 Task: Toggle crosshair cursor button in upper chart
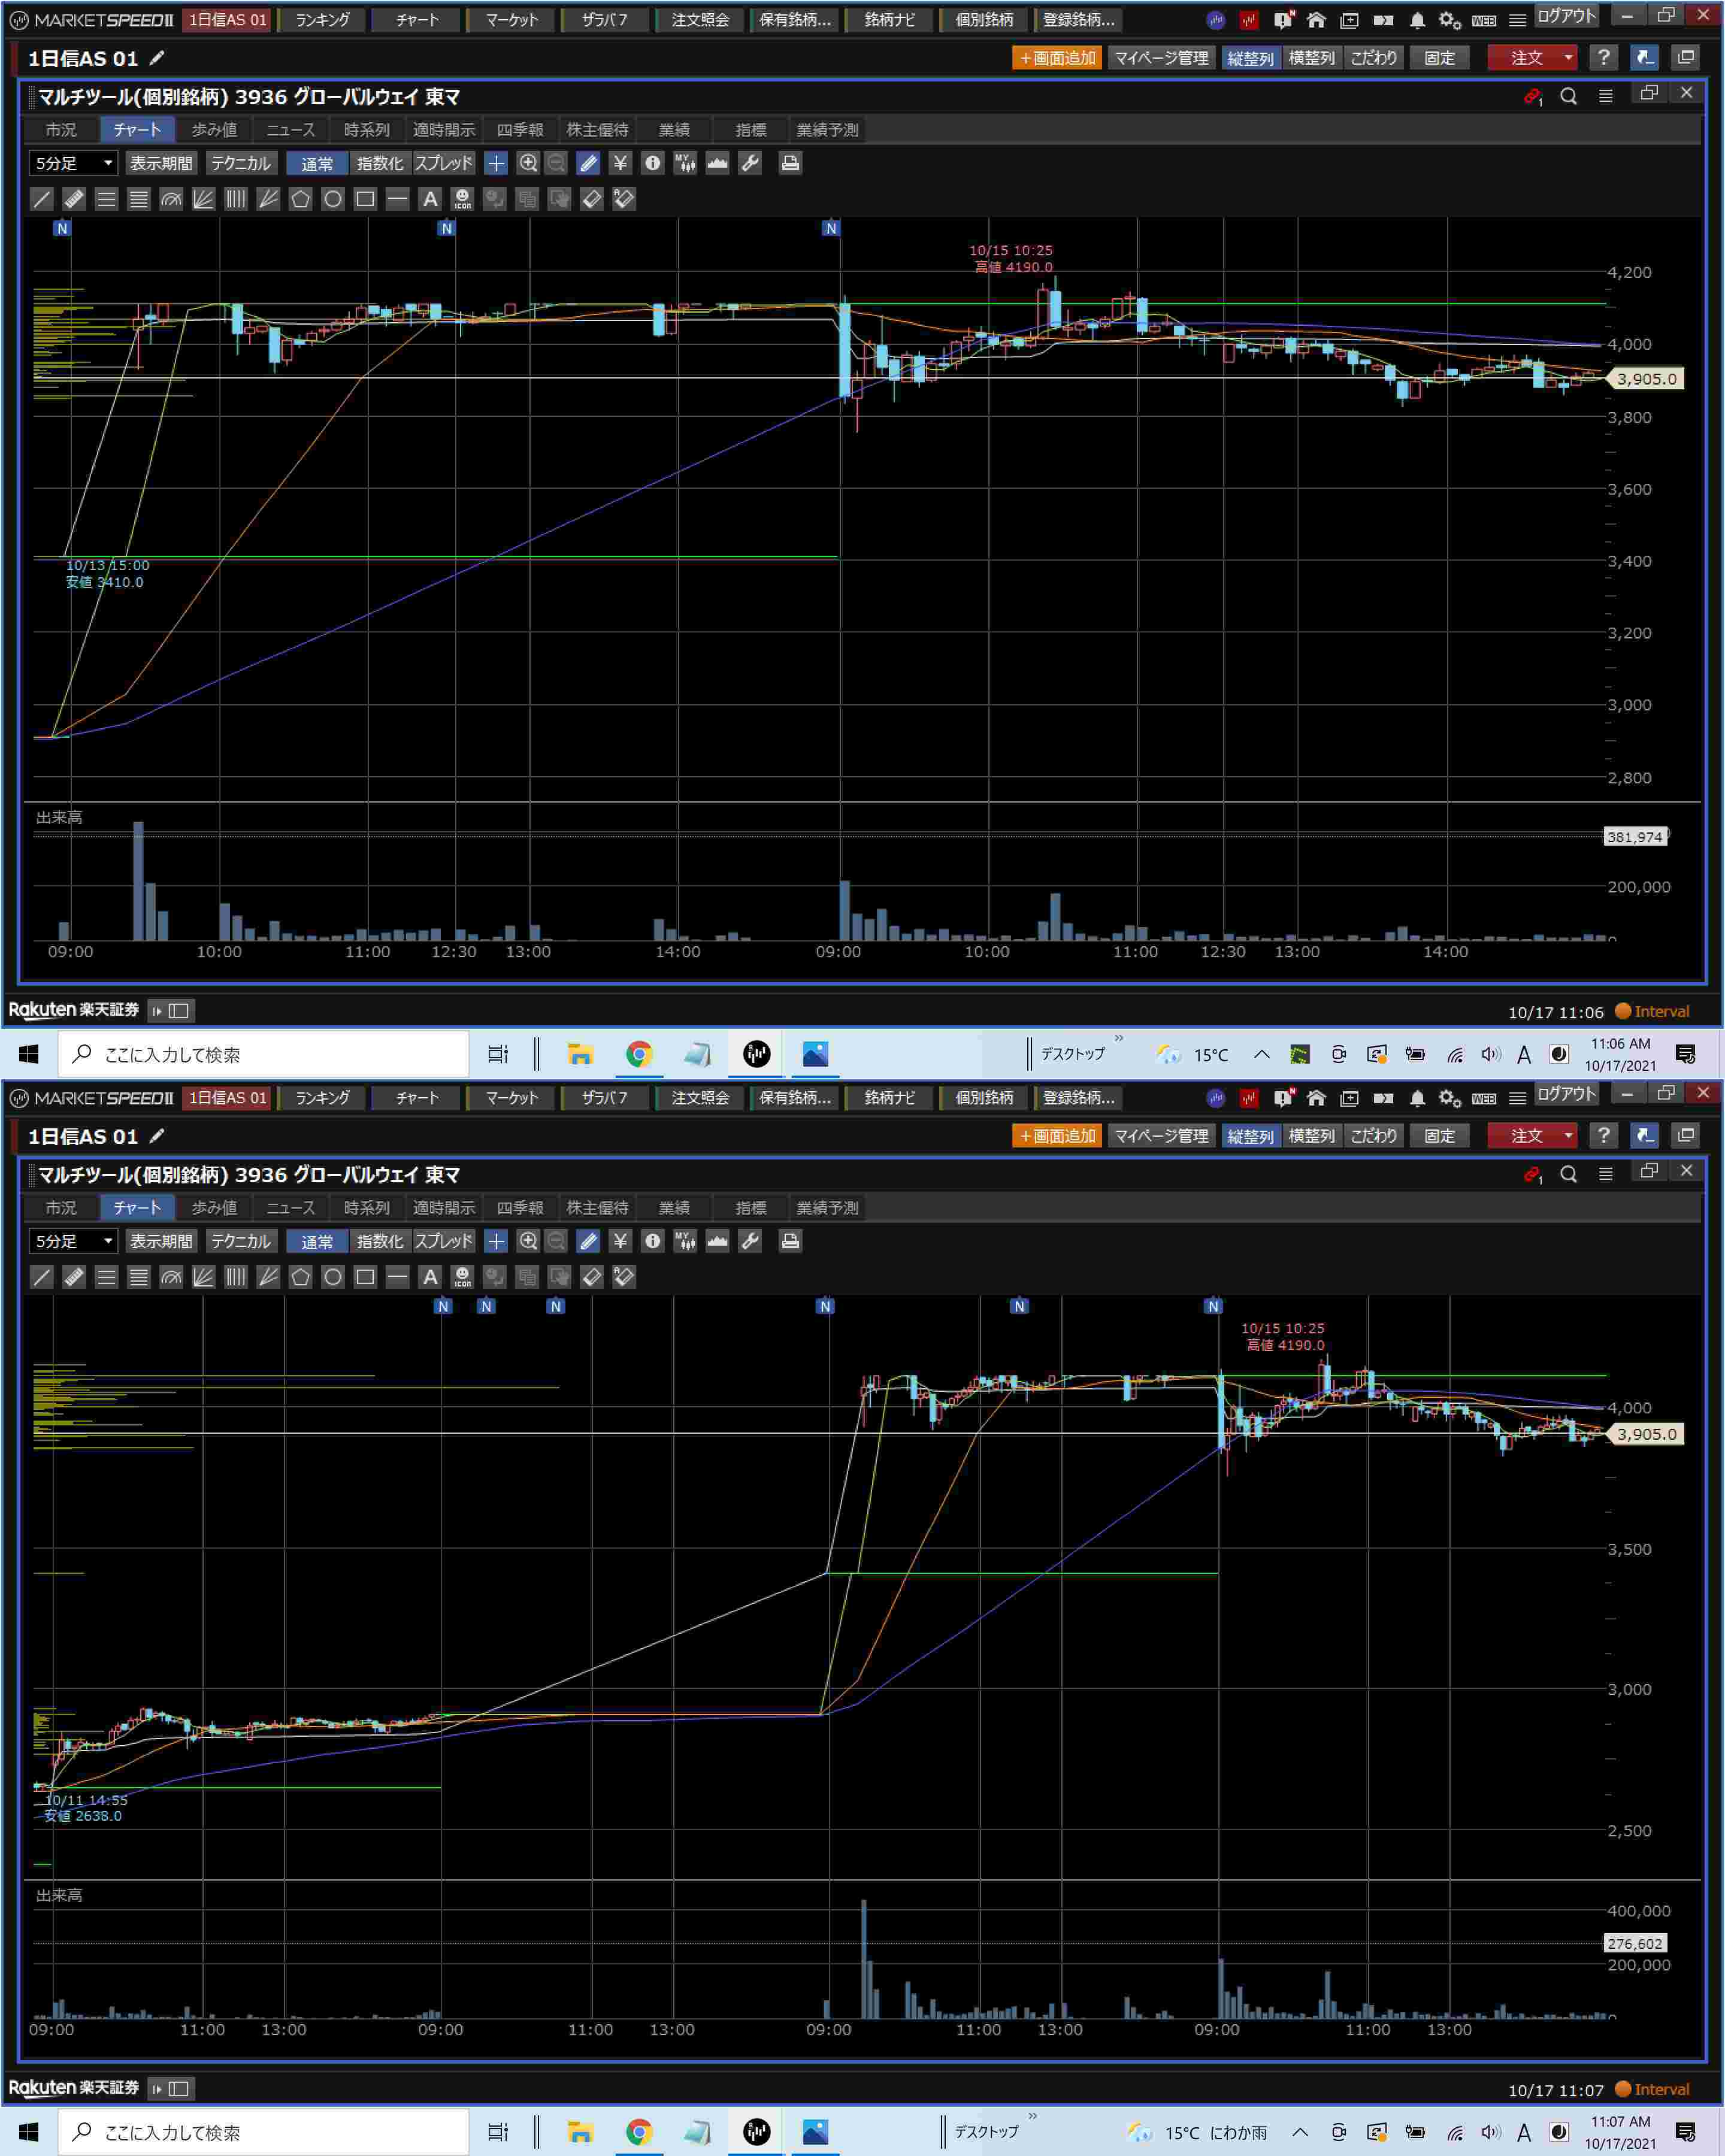(496, 163)
